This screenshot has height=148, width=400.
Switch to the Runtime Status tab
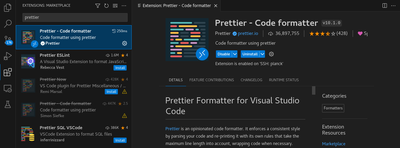click(284, 80)
